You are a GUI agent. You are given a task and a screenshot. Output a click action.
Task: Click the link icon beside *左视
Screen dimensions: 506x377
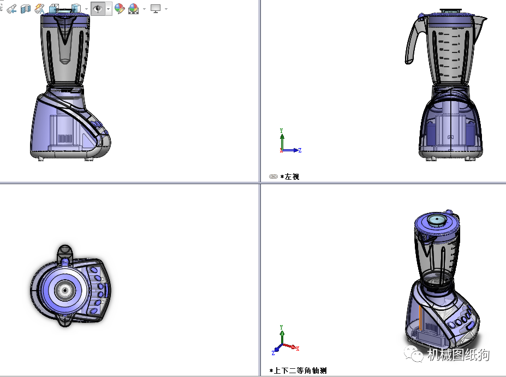click(x=273, y=176)
